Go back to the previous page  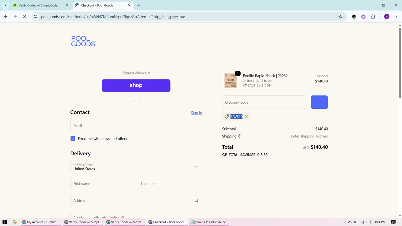pos(6,17)
